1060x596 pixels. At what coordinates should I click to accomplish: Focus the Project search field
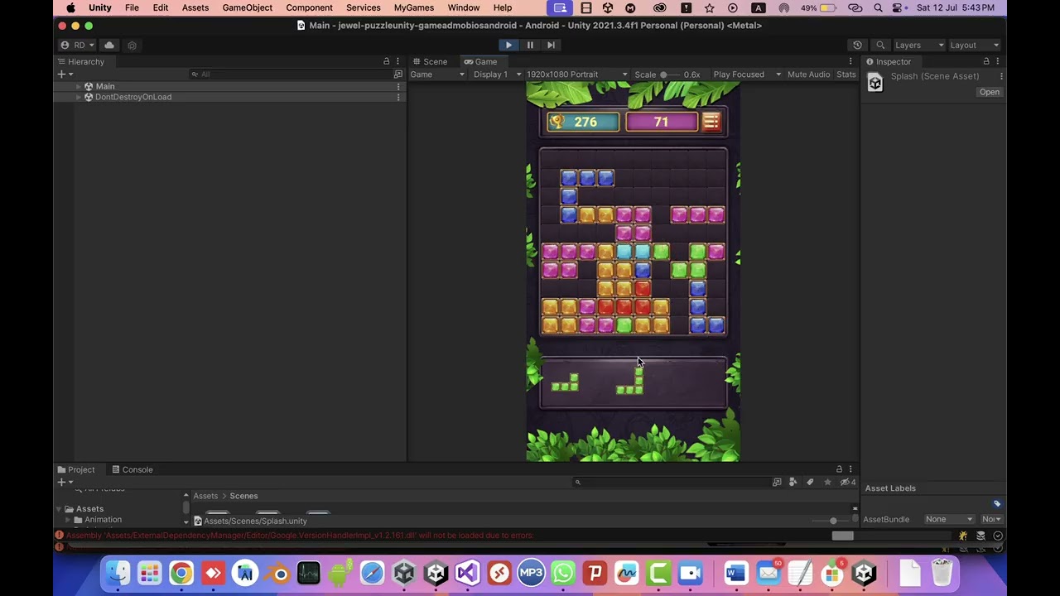[671, 482]
